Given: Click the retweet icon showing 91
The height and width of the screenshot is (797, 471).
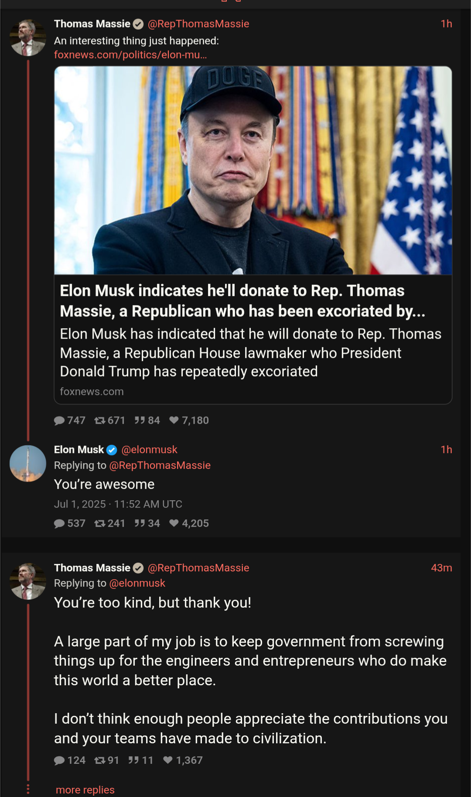Looking at the screenshot, I should pyautogui.click(x=100, y=760).
